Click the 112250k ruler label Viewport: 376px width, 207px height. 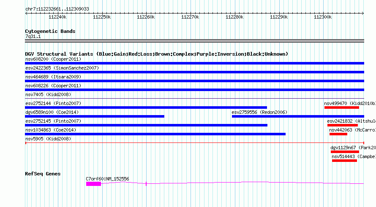click(102, 17)
